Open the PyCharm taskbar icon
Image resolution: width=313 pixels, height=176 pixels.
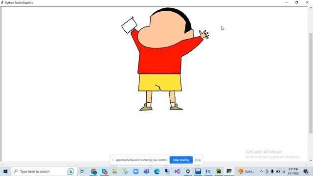pos(219,172)
